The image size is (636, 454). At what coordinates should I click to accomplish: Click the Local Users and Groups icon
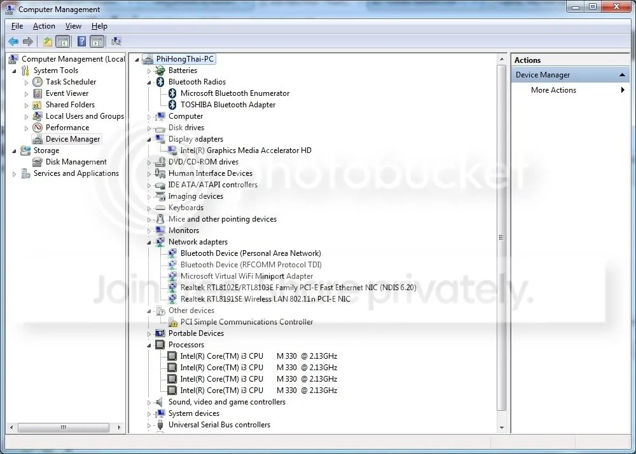(x=38, y=116)
